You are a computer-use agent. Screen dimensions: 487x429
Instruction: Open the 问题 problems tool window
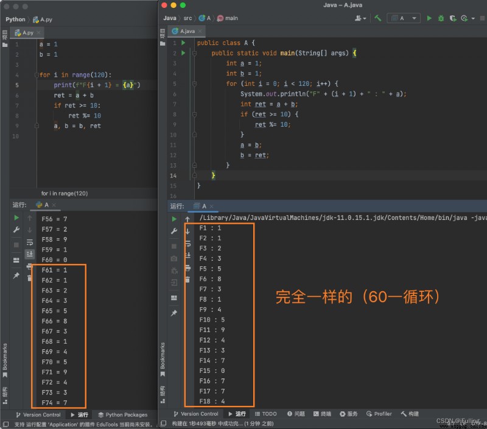click(296, 414)
